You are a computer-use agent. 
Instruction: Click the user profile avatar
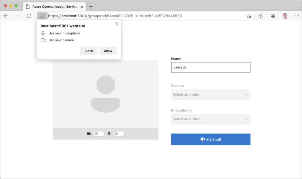285,16
